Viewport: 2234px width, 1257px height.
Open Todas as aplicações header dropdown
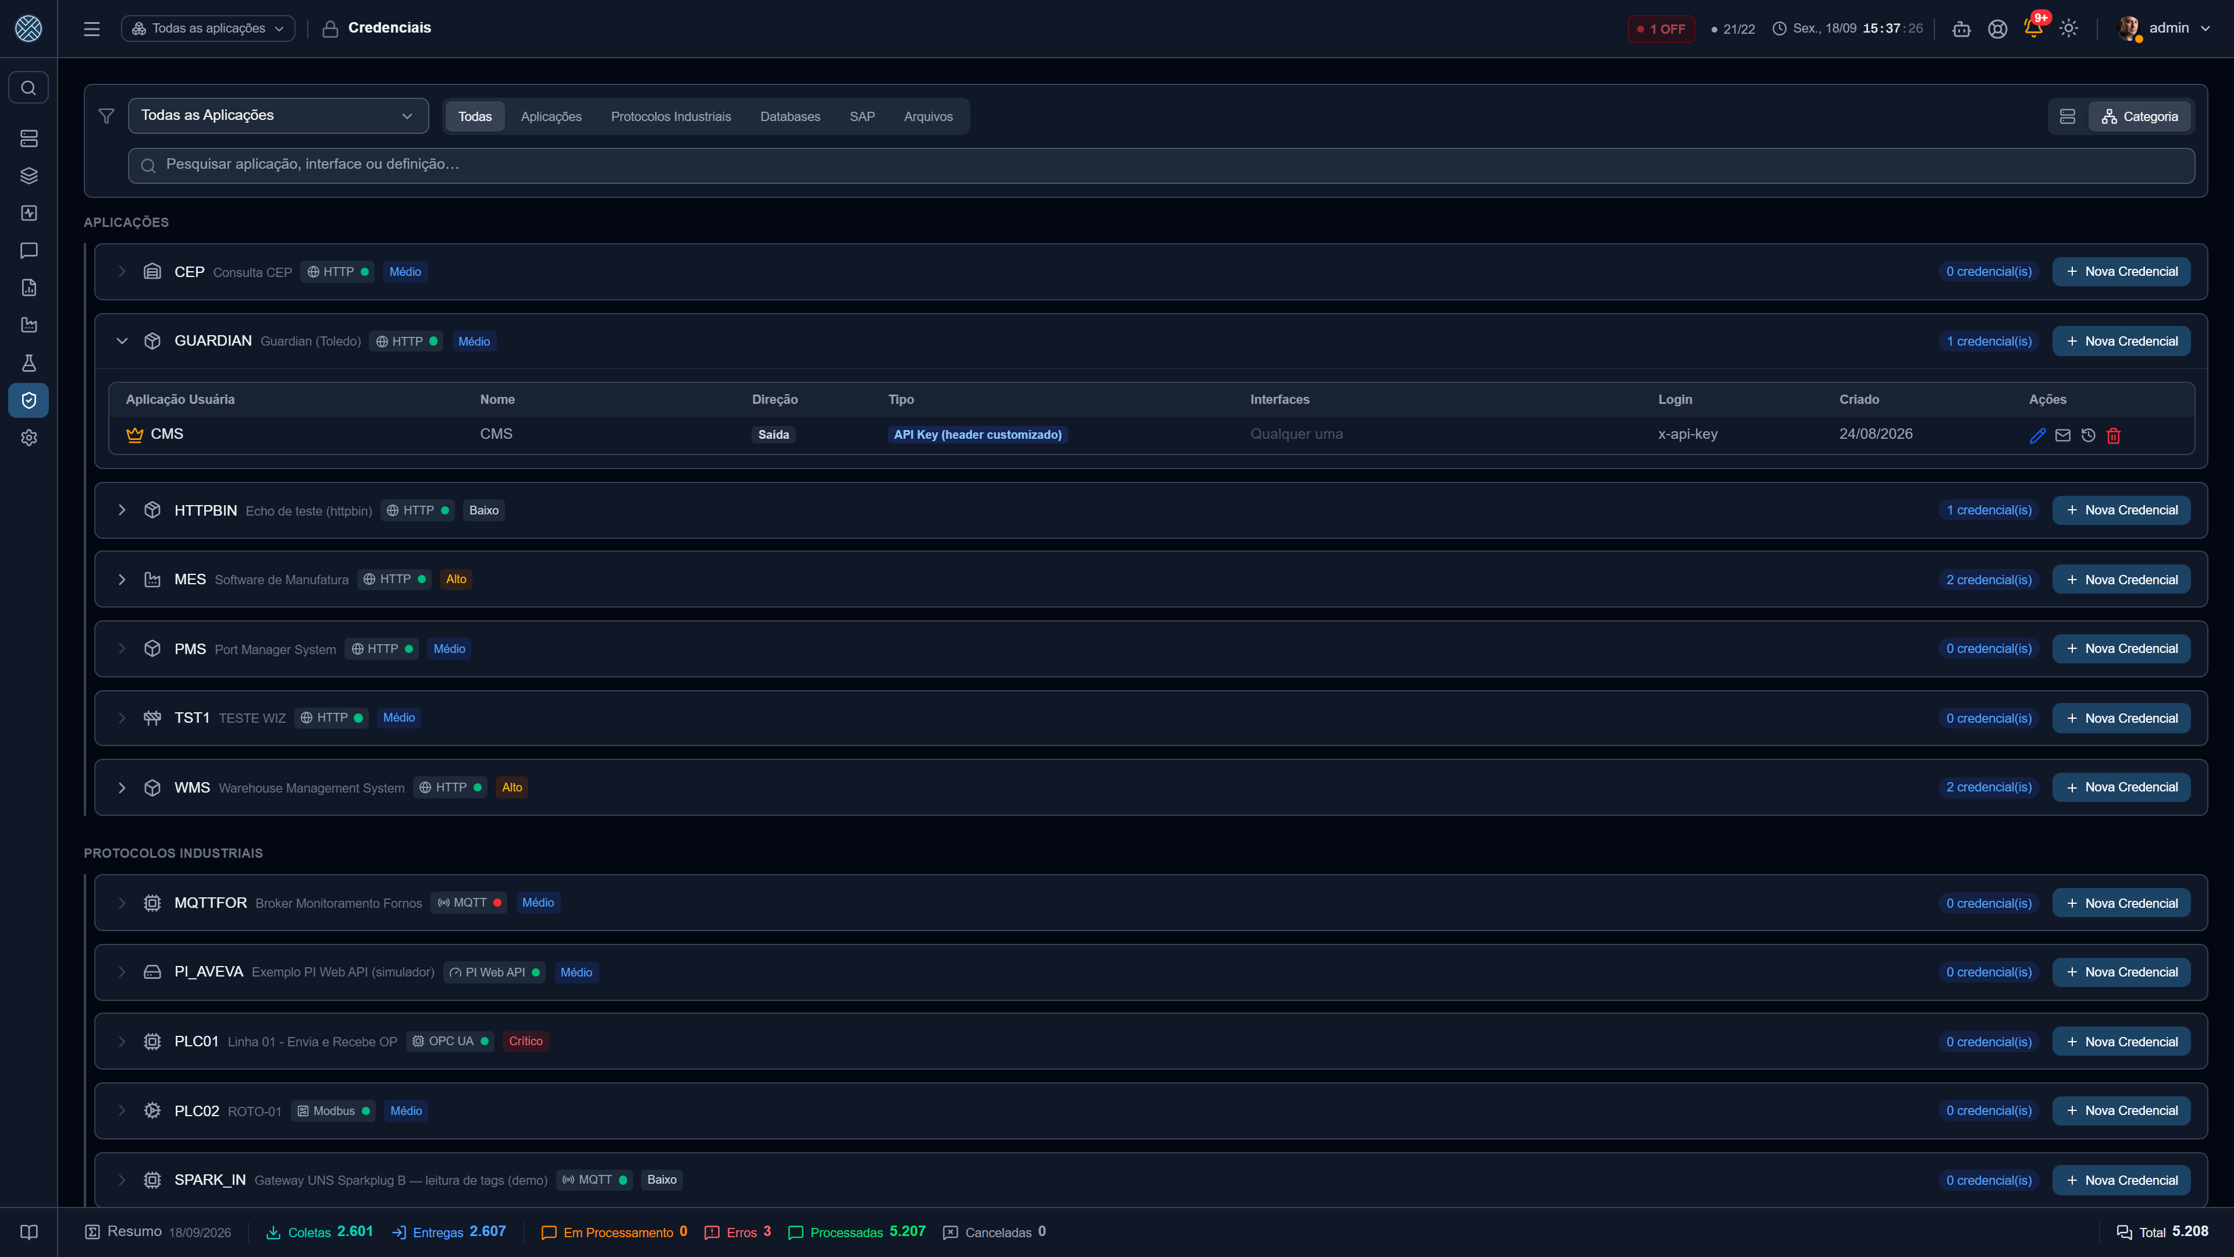click(x=208, y=29)
